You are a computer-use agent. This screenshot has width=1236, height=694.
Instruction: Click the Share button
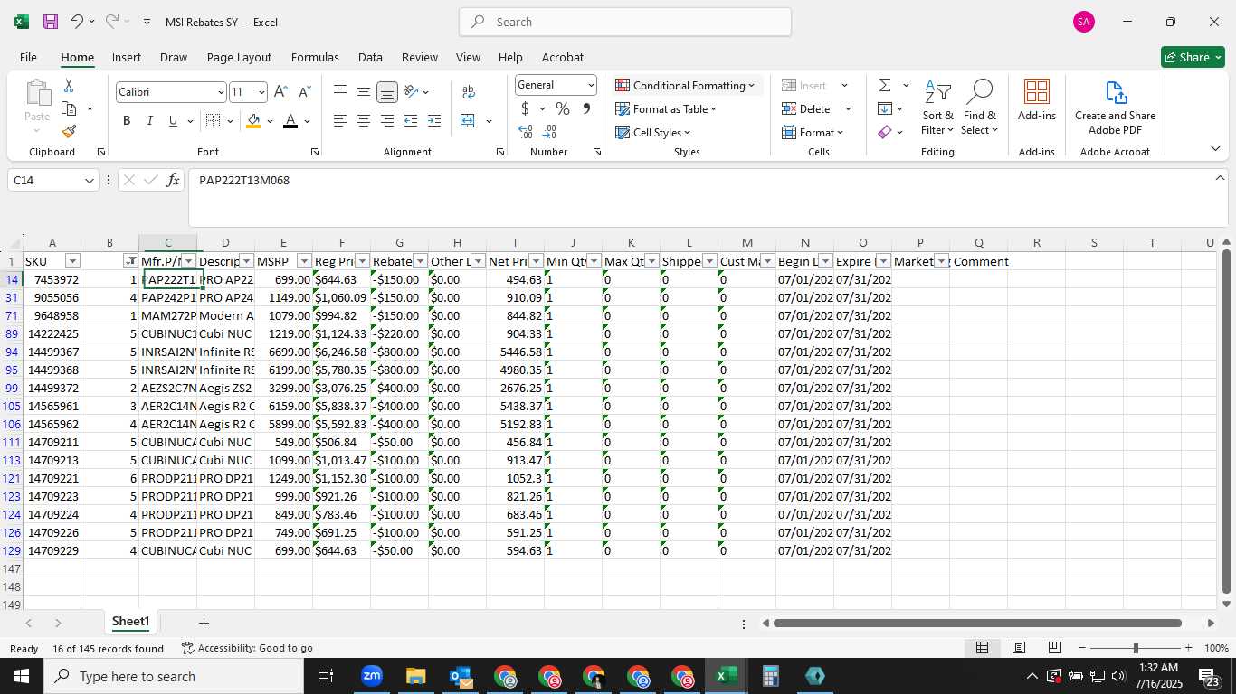click(x=1193, y=57)
